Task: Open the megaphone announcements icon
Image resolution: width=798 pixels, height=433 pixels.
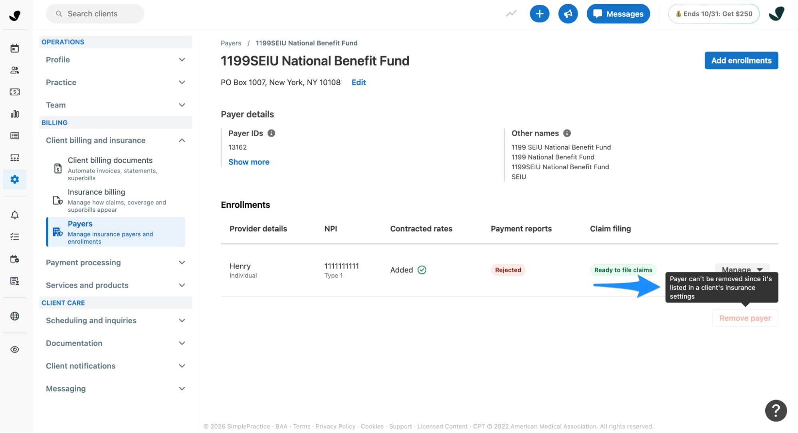Action: click(x=568, y=14)
